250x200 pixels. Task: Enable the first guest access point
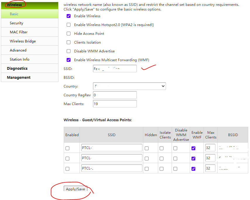[67, 148]
